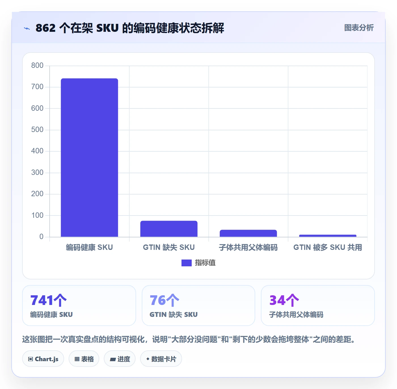Click the GTIN 被多 SKU 共用 bar
Screen dimensions: 397x389
328,236
